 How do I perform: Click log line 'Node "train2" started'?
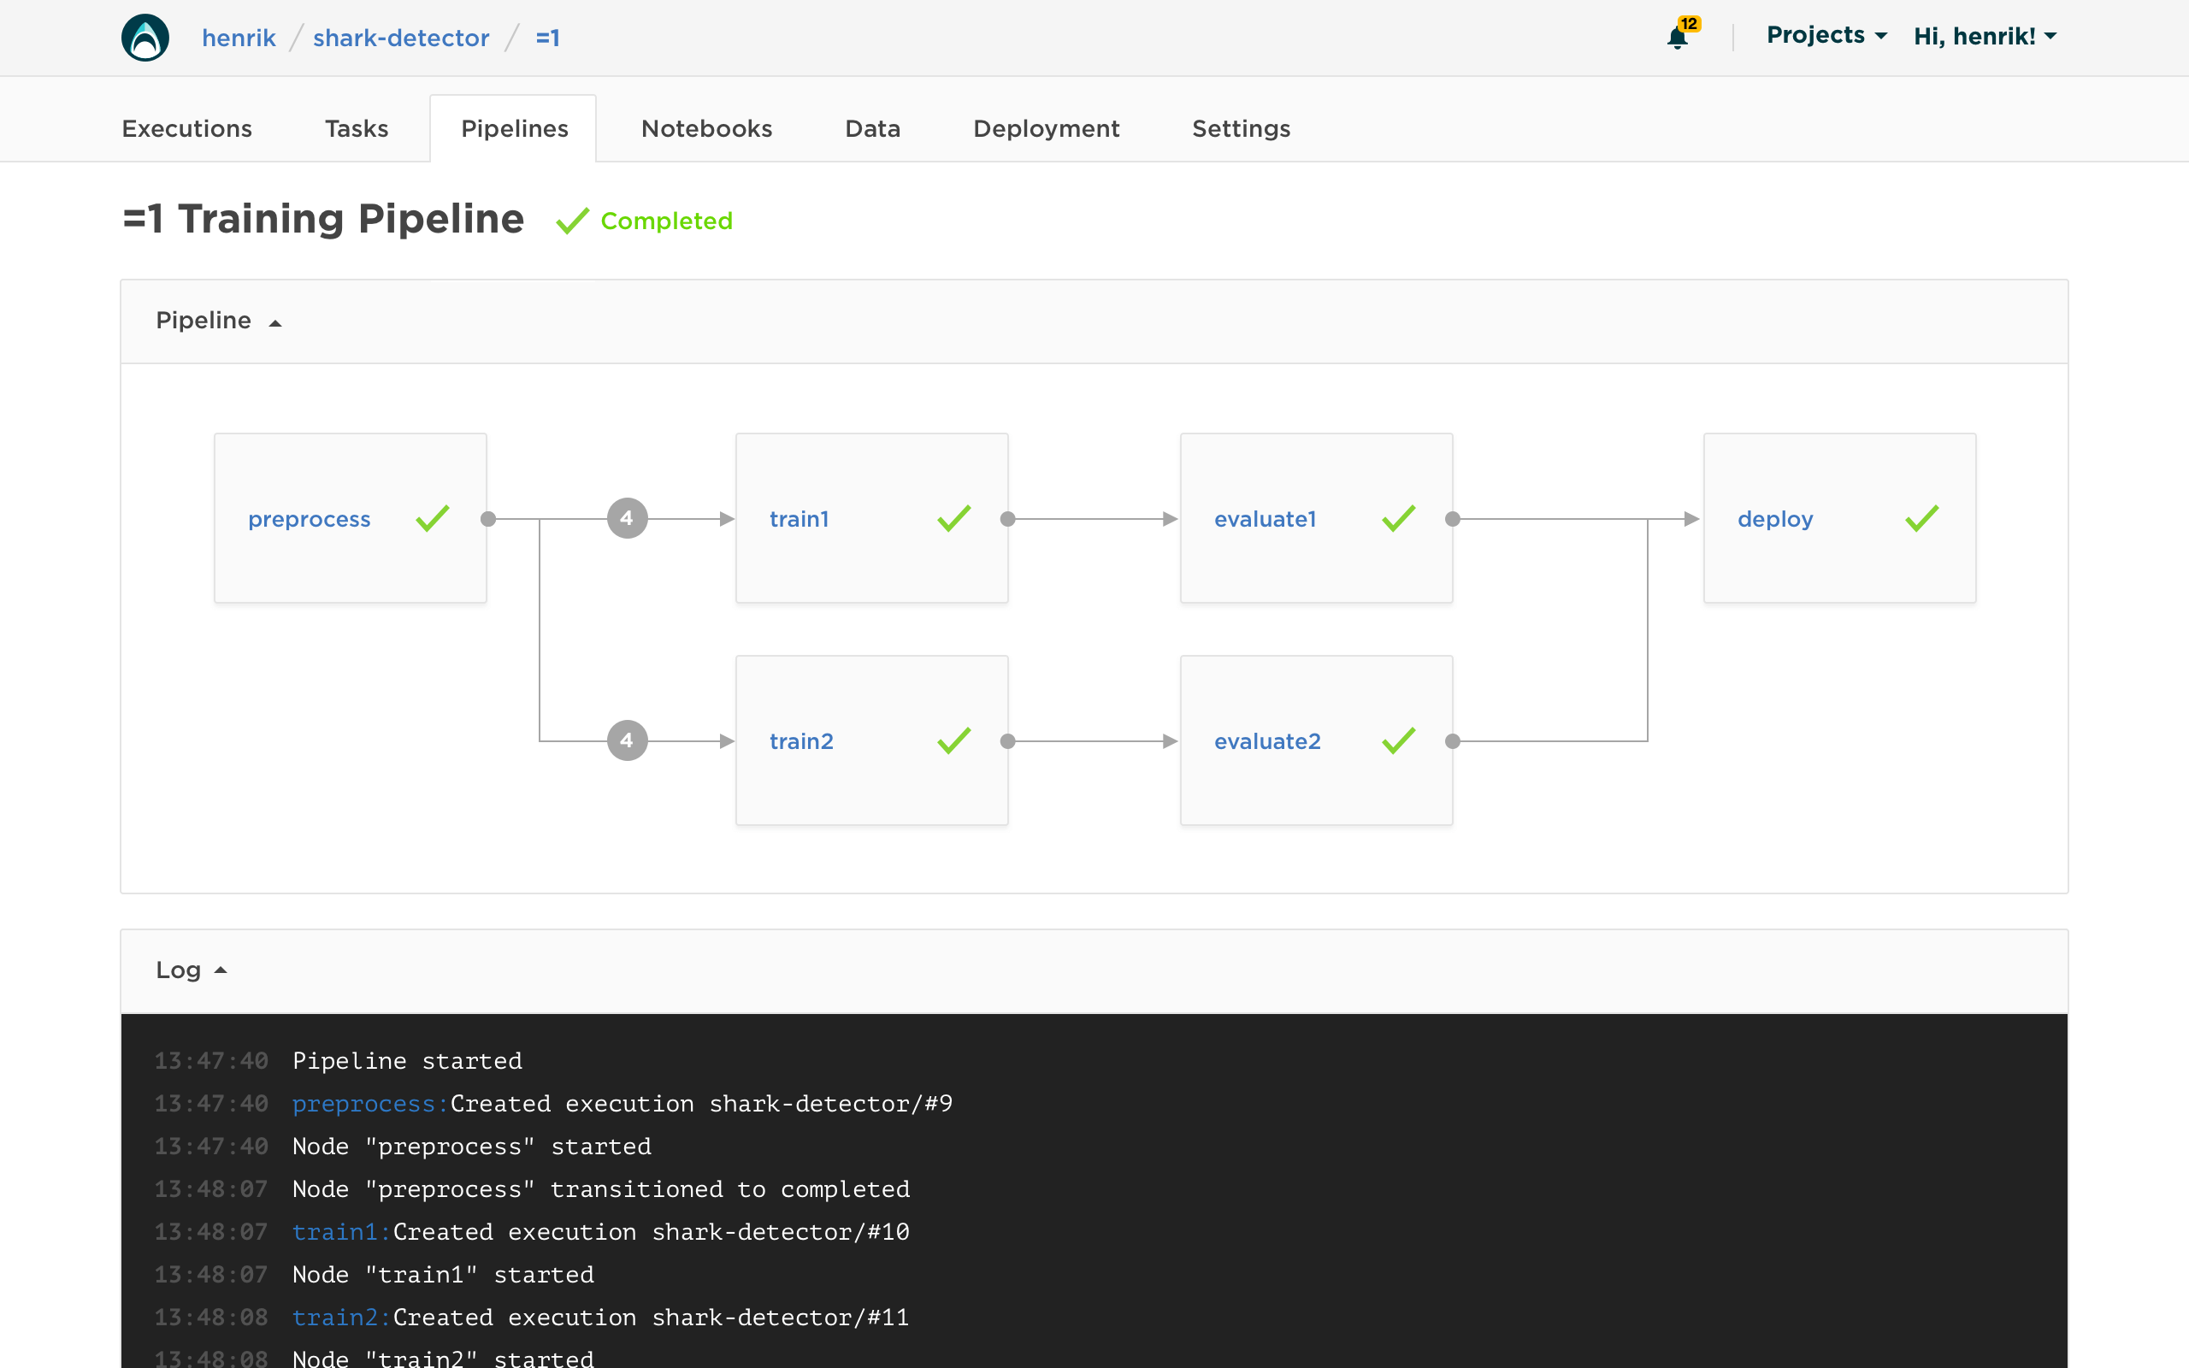click(443, 1357)
